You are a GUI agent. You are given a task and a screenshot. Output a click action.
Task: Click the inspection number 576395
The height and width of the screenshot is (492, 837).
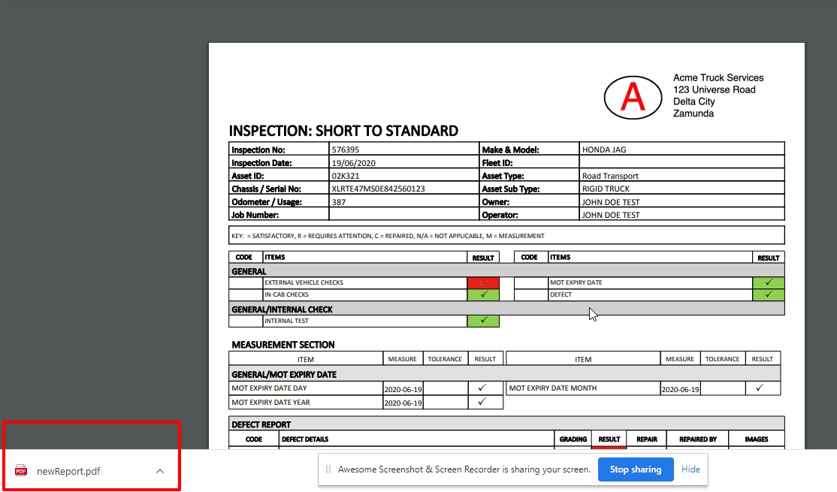point(345,150)
